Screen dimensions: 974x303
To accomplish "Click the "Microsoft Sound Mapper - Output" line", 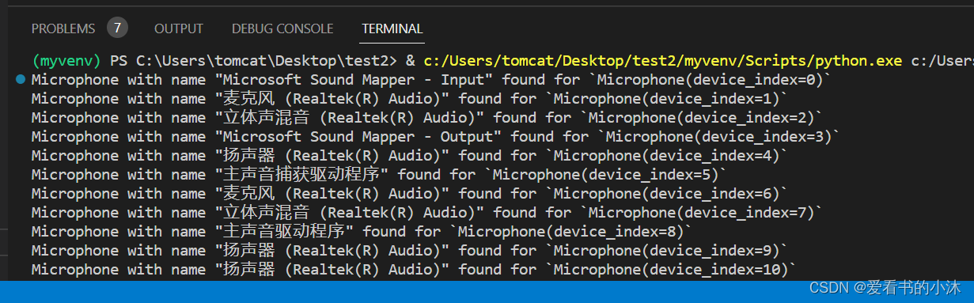I will tap(436, 137).
